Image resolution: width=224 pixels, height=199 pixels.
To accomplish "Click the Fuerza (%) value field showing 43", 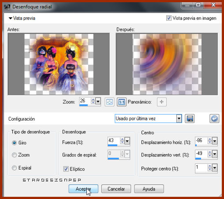I will [114, 140].
